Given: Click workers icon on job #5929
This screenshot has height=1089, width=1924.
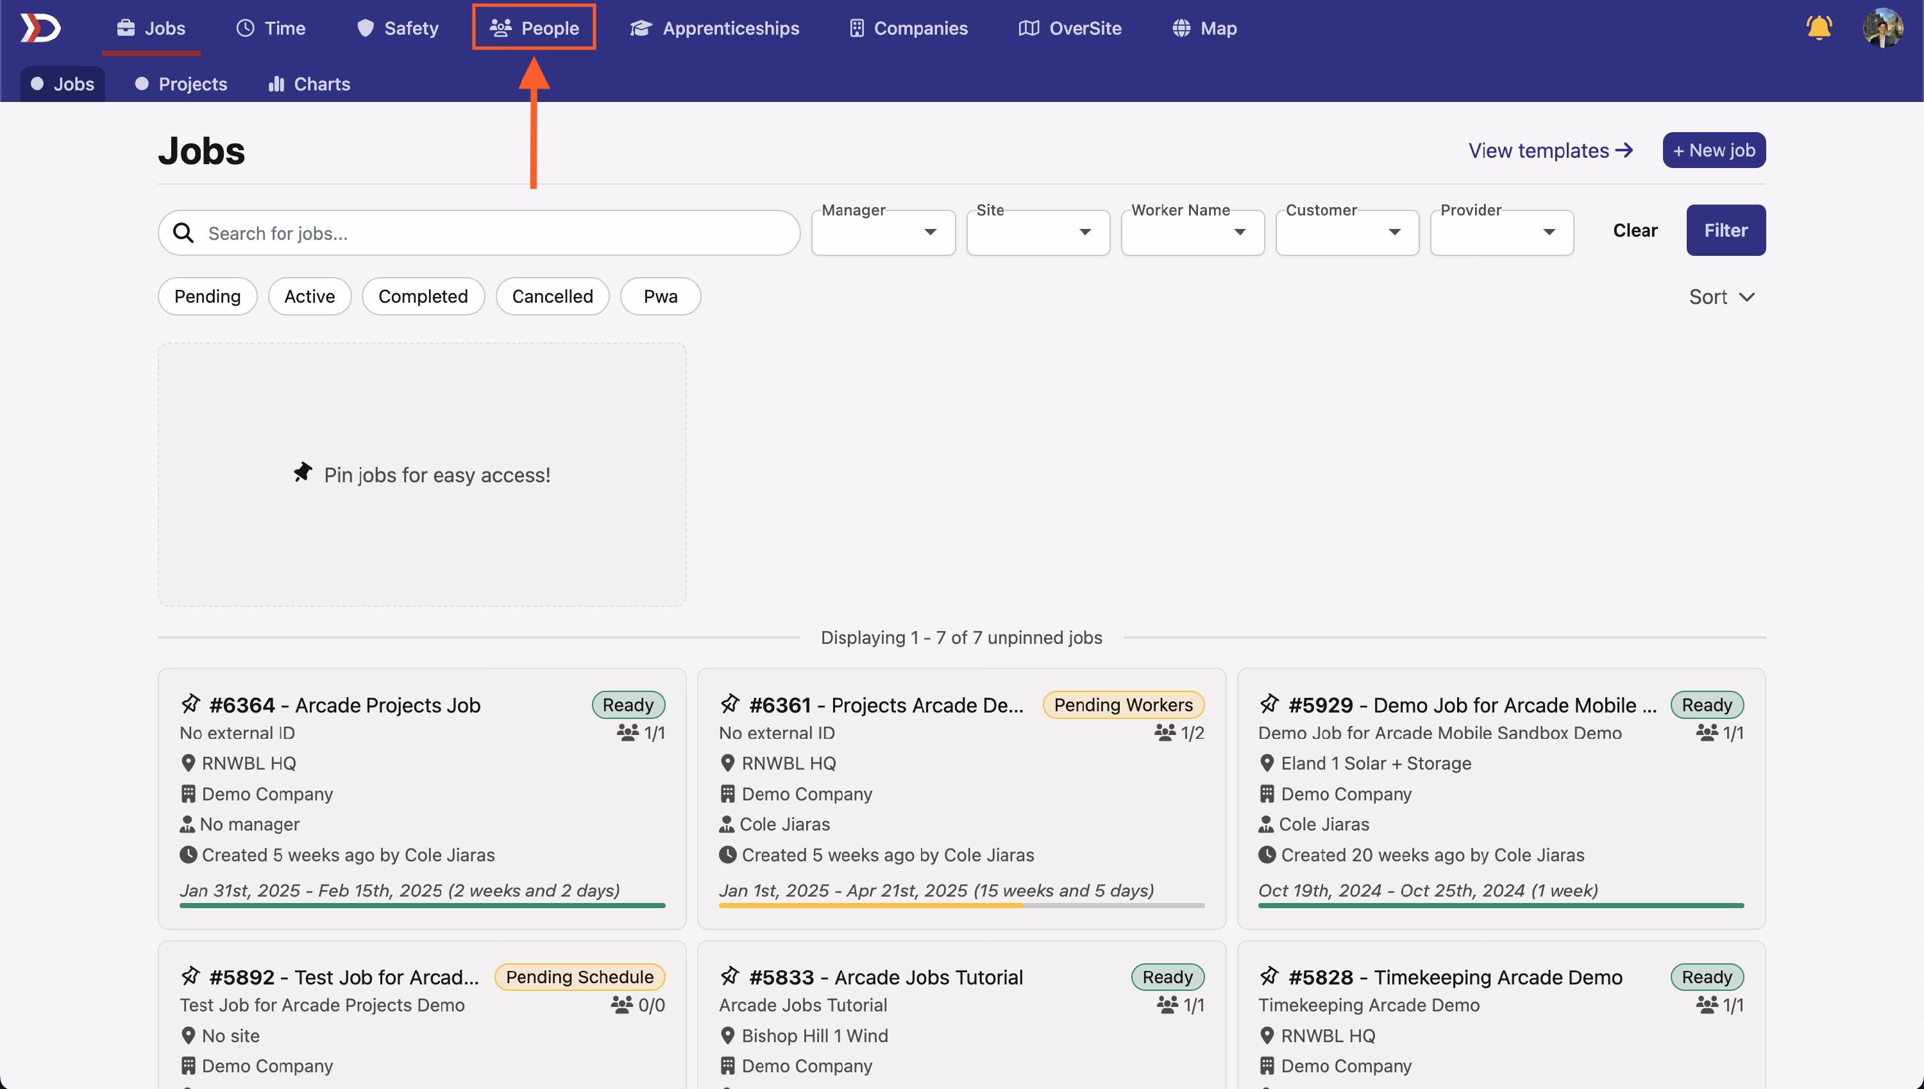Looking at the screenshot, I should (1707, 732).
